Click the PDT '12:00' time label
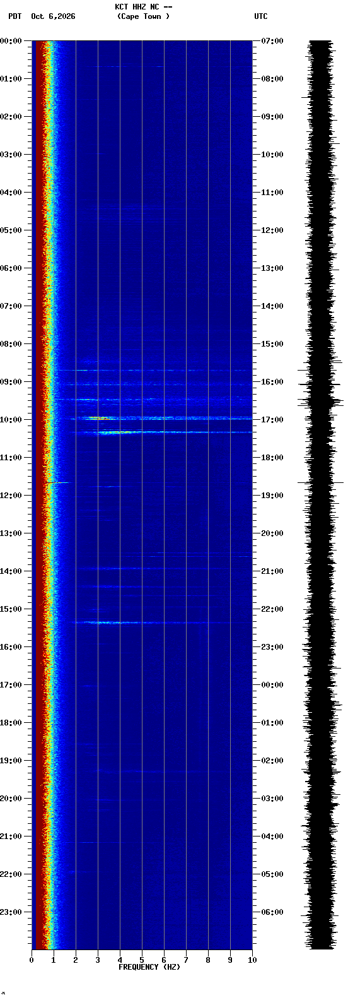 point(11,496)
